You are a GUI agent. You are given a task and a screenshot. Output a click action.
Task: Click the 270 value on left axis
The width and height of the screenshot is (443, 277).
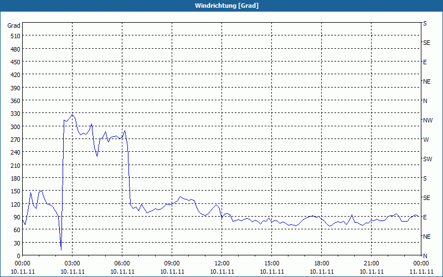coord(14,139)
